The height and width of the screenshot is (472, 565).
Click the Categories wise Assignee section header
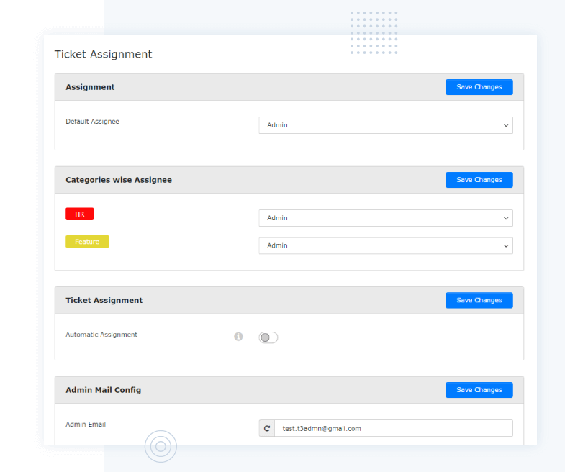click(x=119, y=180)
